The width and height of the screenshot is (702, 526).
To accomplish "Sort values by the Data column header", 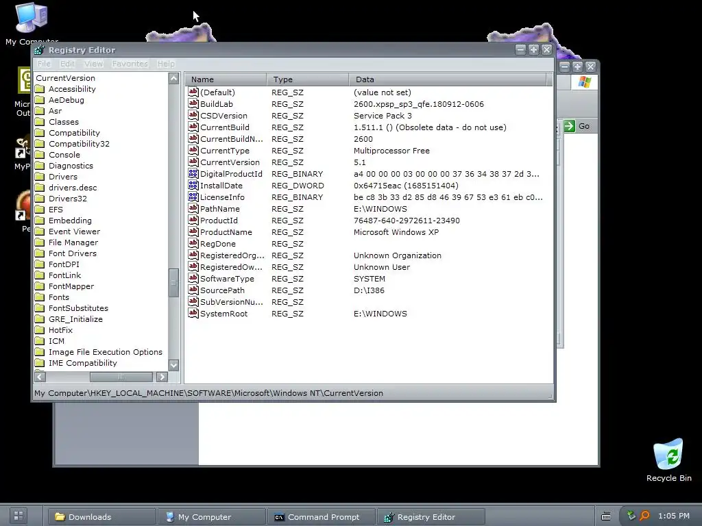I will [x=448, y=79].
